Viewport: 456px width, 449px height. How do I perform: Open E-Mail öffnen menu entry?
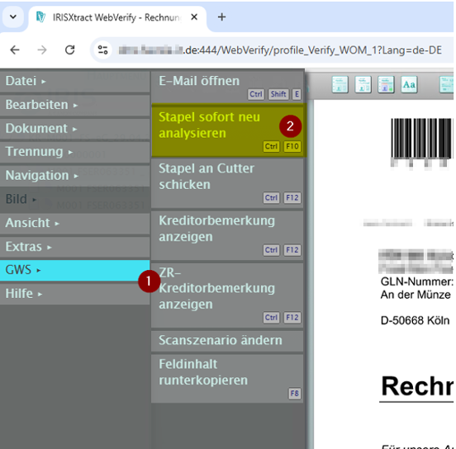pyautogui.click(x=227, y=87)
